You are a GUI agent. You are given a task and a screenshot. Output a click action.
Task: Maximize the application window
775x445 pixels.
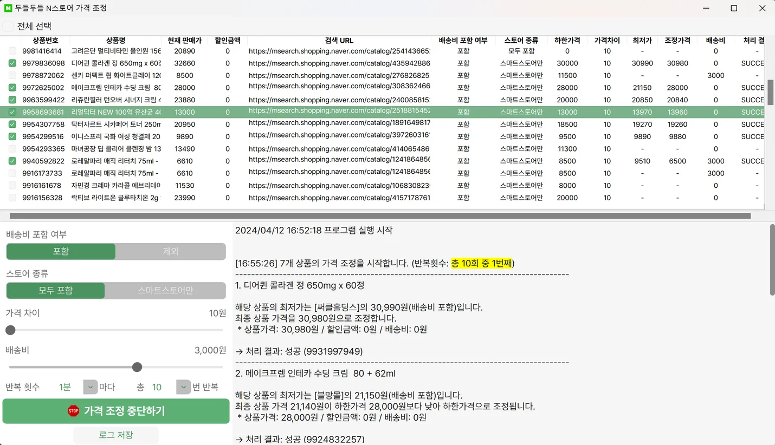734,8
